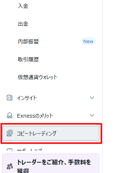Click the 獲得 text in the banner
The height and width of the screenshot is (173, 137).
23,171
